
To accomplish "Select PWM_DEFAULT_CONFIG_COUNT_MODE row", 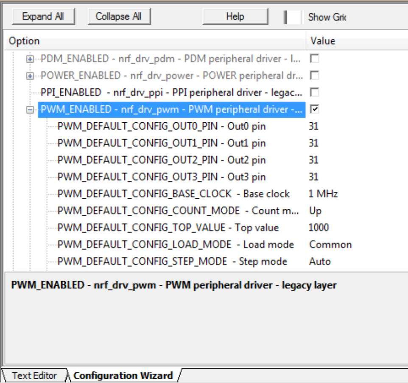I will pos(178,211).
